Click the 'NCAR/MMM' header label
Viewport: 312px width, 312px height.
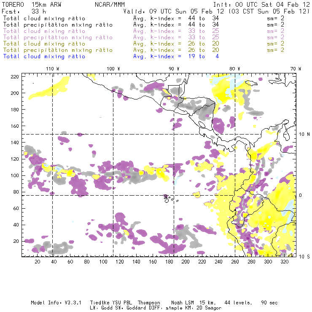tap(110, 5)
